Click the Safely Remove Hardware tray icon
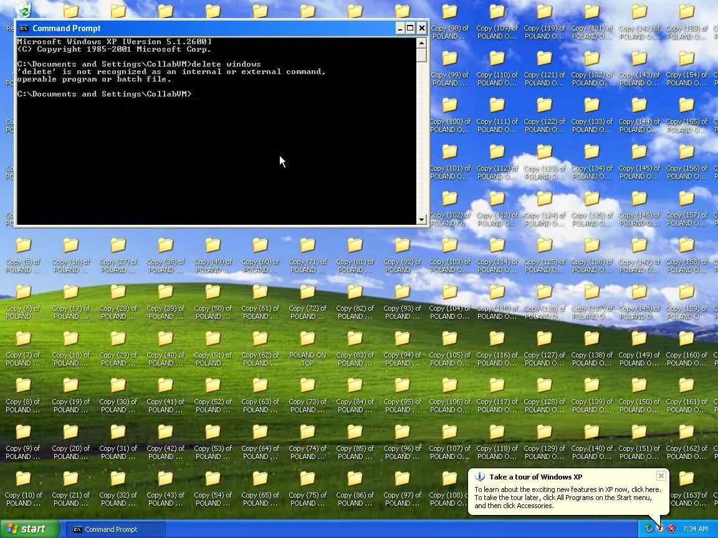The image size is (718, 538). pos(648,529)
